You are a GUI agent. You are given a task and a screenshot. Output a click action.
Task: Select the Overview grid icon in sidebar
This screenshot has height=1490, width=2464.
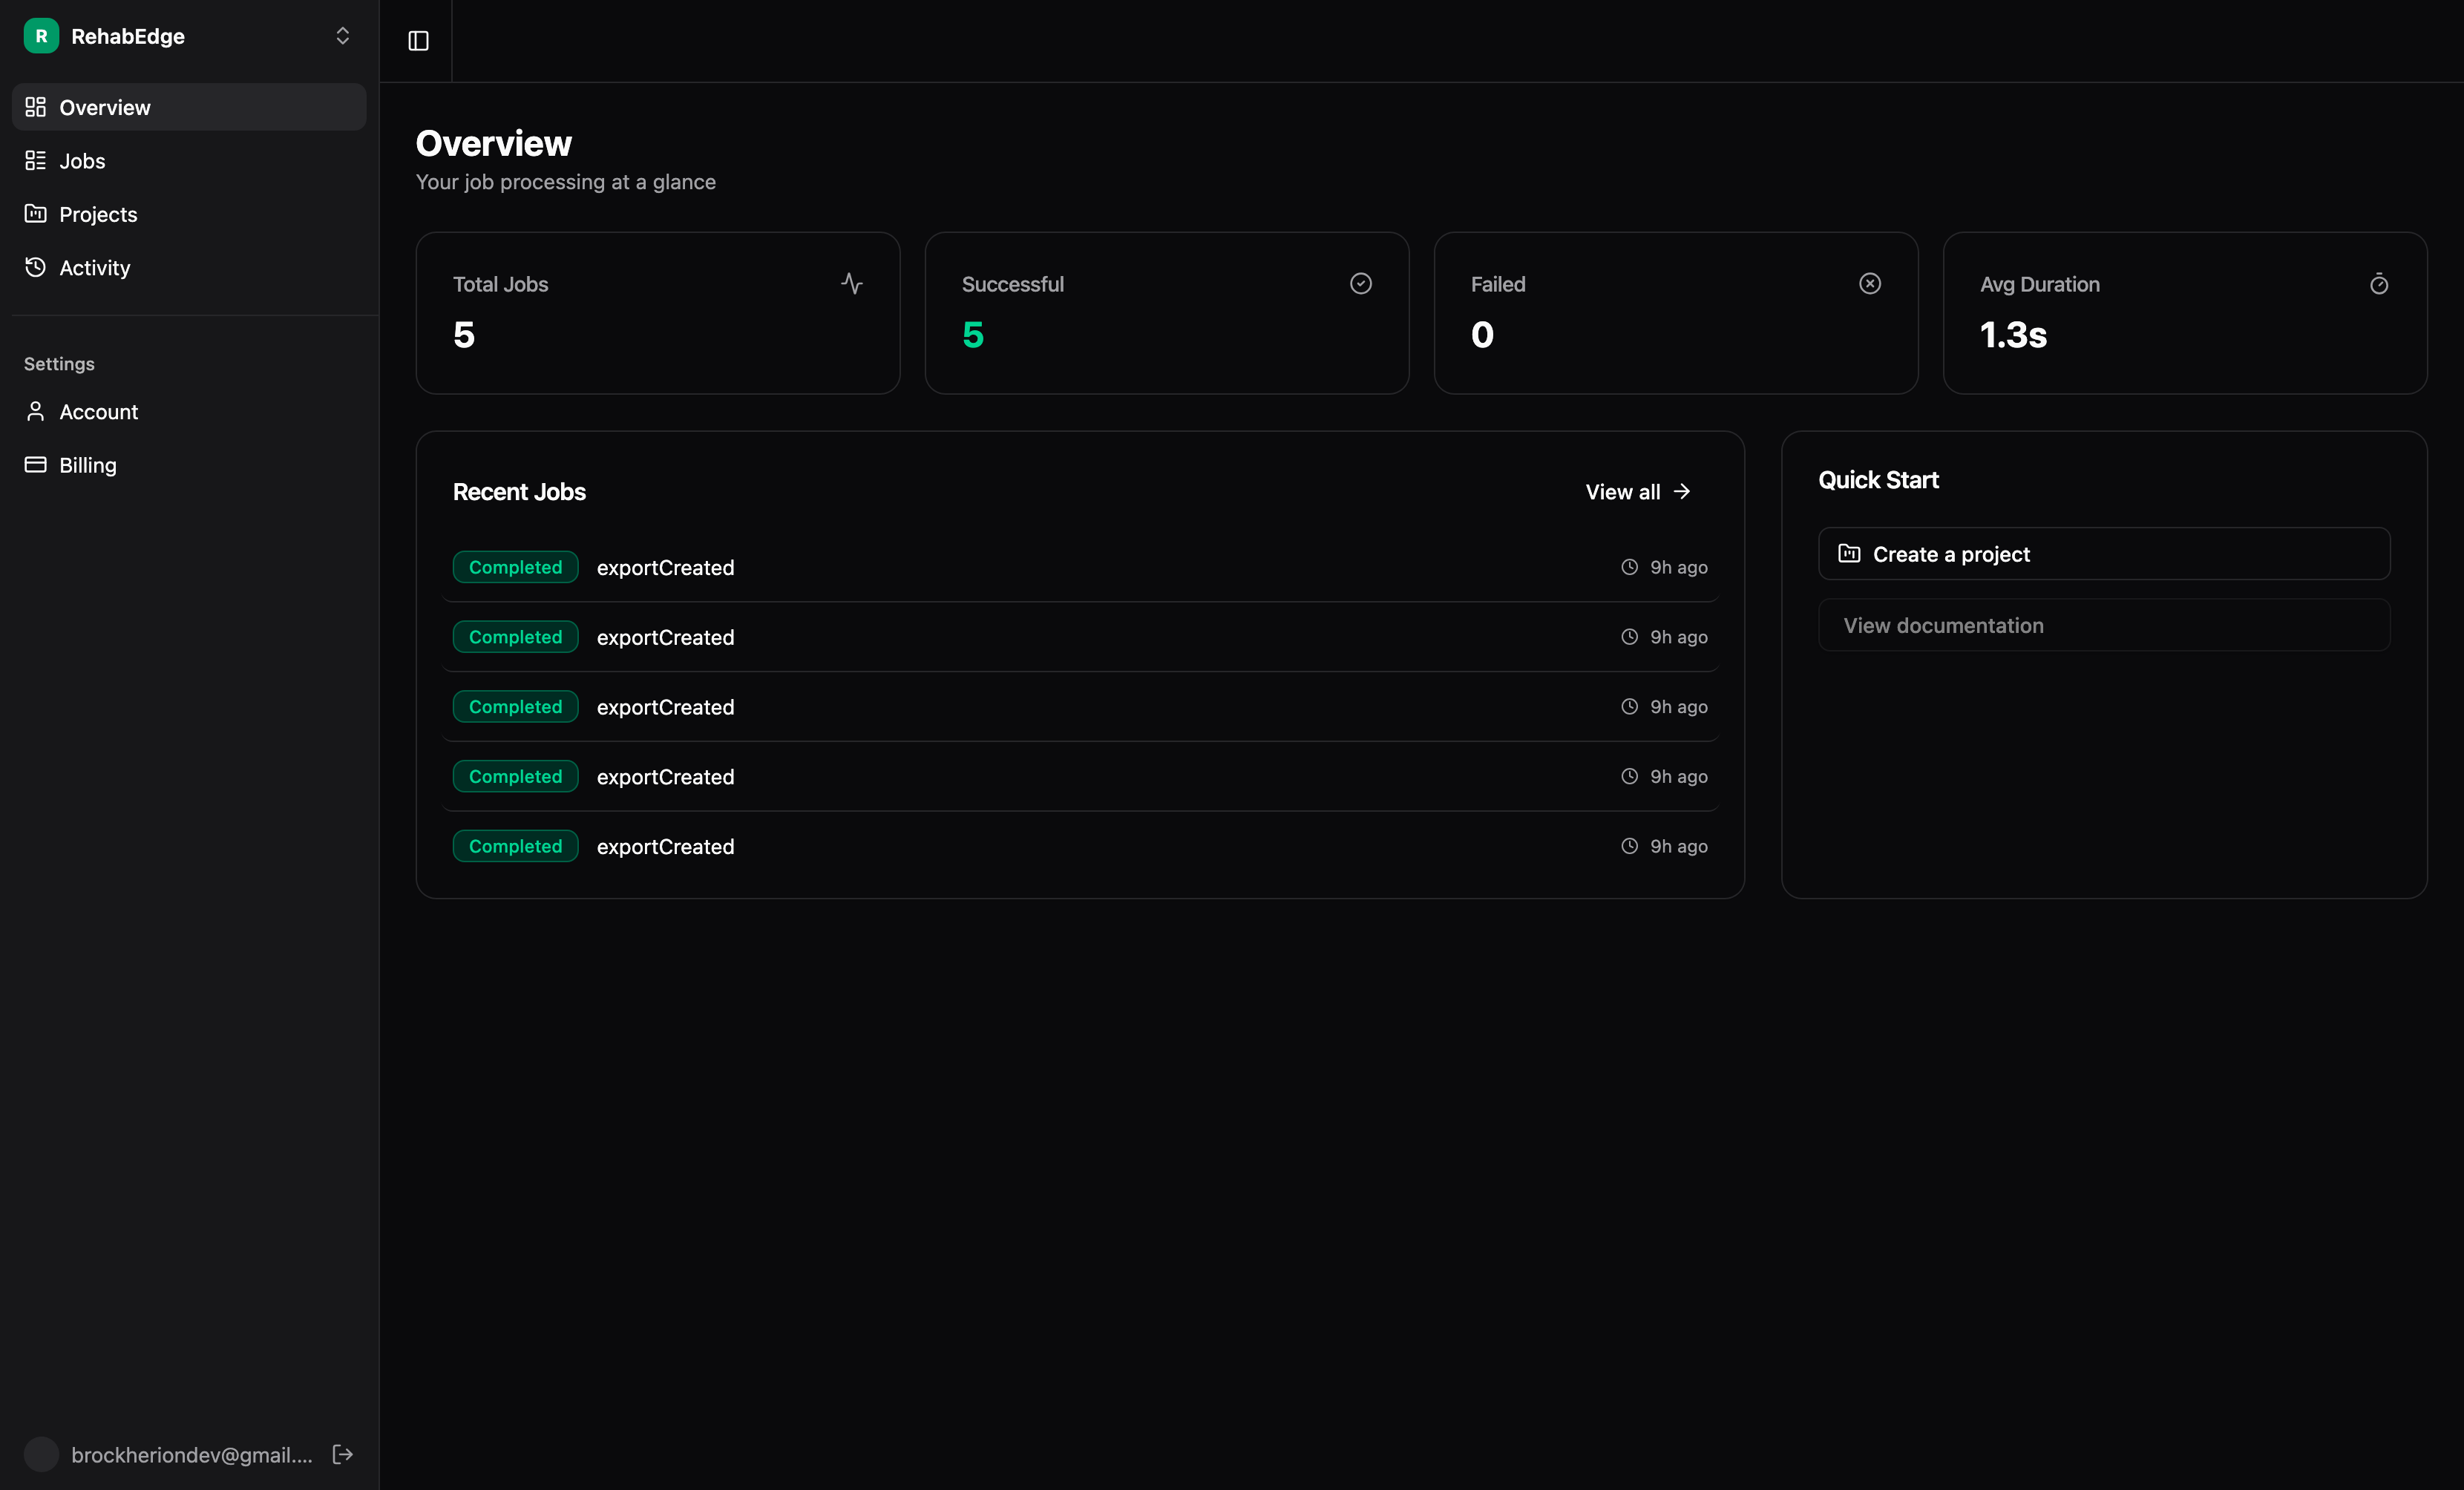point(36,107)
